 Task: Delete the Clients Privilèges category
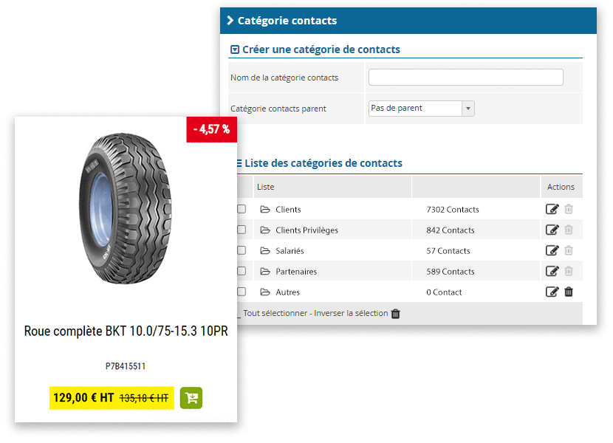(569, 230)
